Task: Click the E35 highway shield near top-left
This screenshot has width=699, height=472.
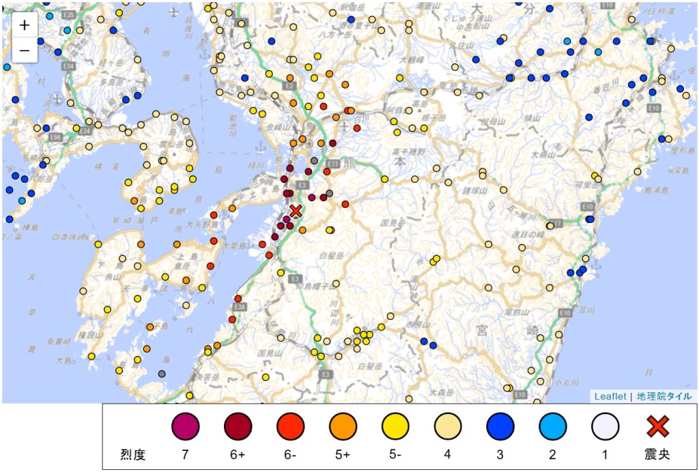Action: (x=68, y=15)
